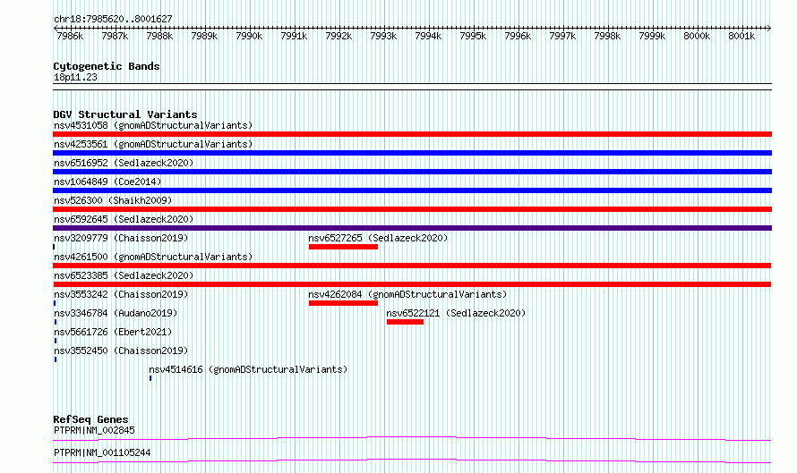
Task: Click the magenta PTPRM|NM_001105244 gene track
Action: coord(412,460)
